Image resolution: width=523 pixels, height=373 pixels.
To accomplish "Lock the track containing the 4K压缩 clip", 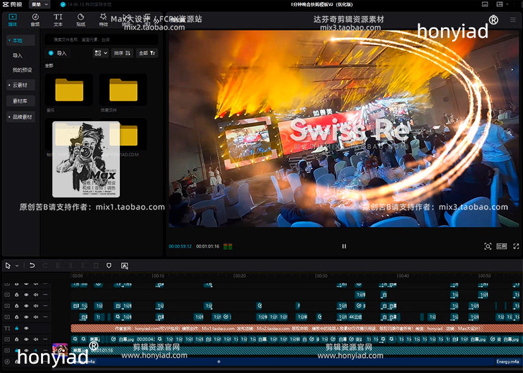I will [17, 317].
